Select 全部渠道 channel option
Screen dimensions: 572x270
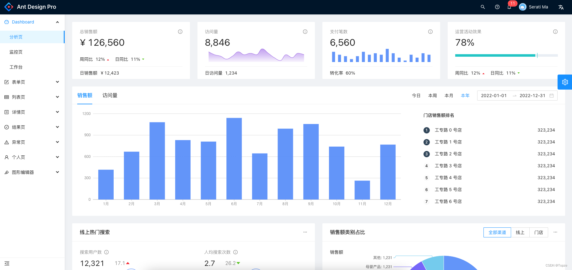pyautogui.click(x=497, y=232)
